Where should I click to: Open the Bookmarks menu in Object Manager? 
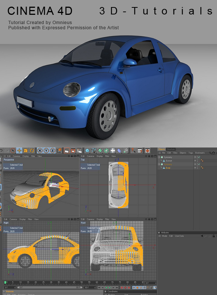(x=200, y=153)
